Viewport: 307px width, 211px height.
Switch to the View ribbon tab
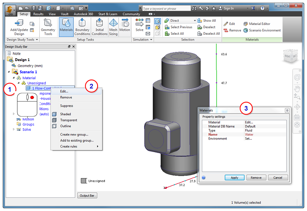tap(52, 14)
